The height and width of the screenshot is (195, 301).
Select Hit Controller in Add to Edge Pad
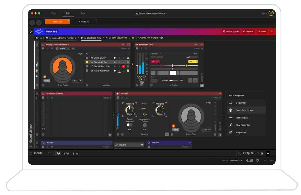pyautogui.click(x=242, y=118)
